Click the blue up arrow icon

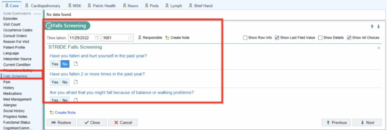point(372,27)
